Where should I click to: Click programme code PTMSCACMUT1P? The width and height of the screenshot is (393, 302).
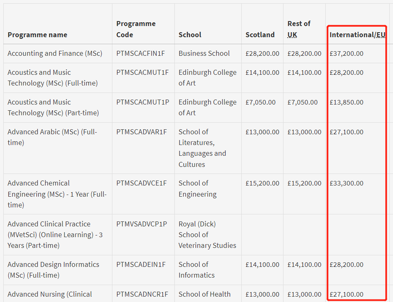pos(143,102)
